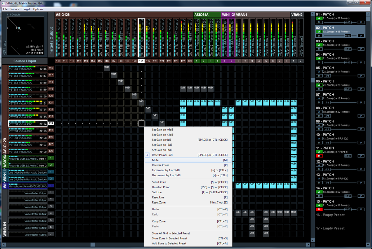This screenshot has width=372, height=249.
Task: Choose Add Zone to Selected Preset
Action: tap(188, 243)
